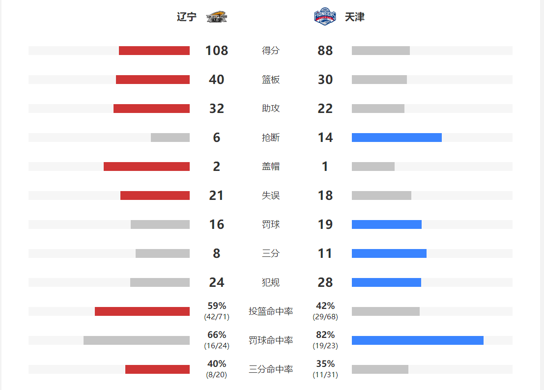This screenshot has height=390, width=544.
Task: Click the Tianjin Pioneers team logo
Action: point(325,16)
